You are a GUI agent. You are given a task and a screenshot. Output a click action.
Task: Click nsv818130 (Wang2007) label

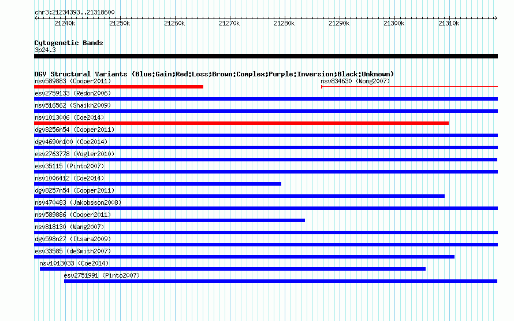click(69, 227)
